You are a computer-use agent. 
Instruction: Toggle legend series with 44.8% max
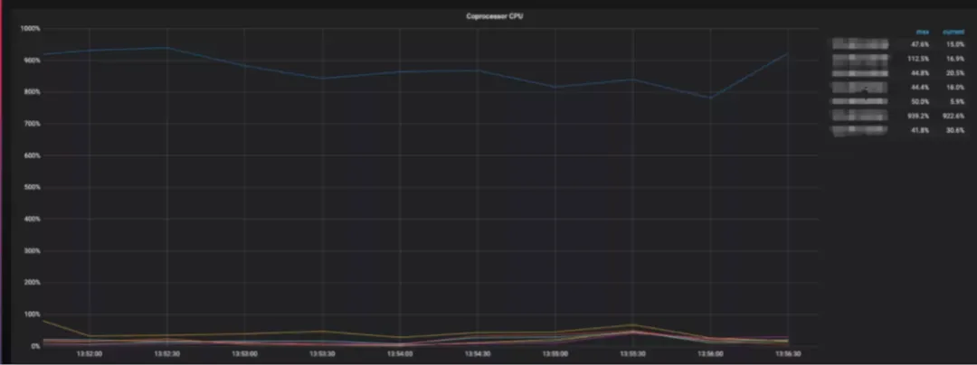point(858,73)
